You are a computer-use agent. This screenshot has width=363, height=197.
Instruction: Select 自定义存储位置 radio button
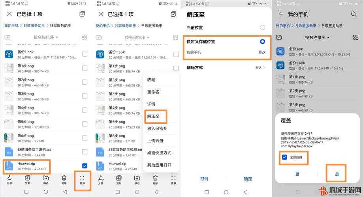(x=262, y=41)
